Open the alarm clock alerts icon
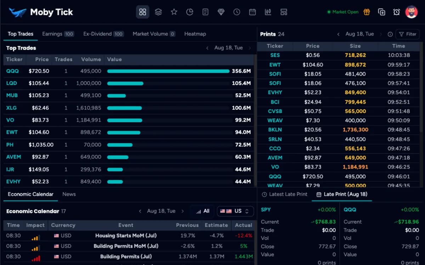The height and width of the screenshot is (265, 425). click(x=397, y=12)
